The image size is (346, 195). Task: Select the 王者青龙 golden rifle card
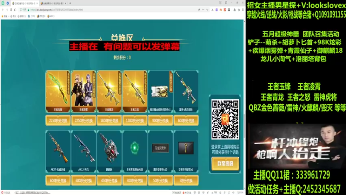109,91
